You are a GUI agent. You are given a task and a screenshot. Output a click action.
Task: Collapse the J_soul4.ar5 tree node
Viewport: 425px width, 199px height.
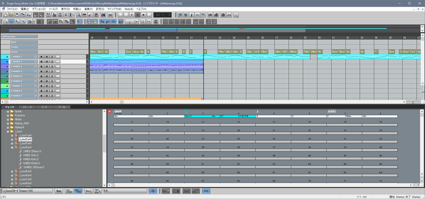coord(12,148)
